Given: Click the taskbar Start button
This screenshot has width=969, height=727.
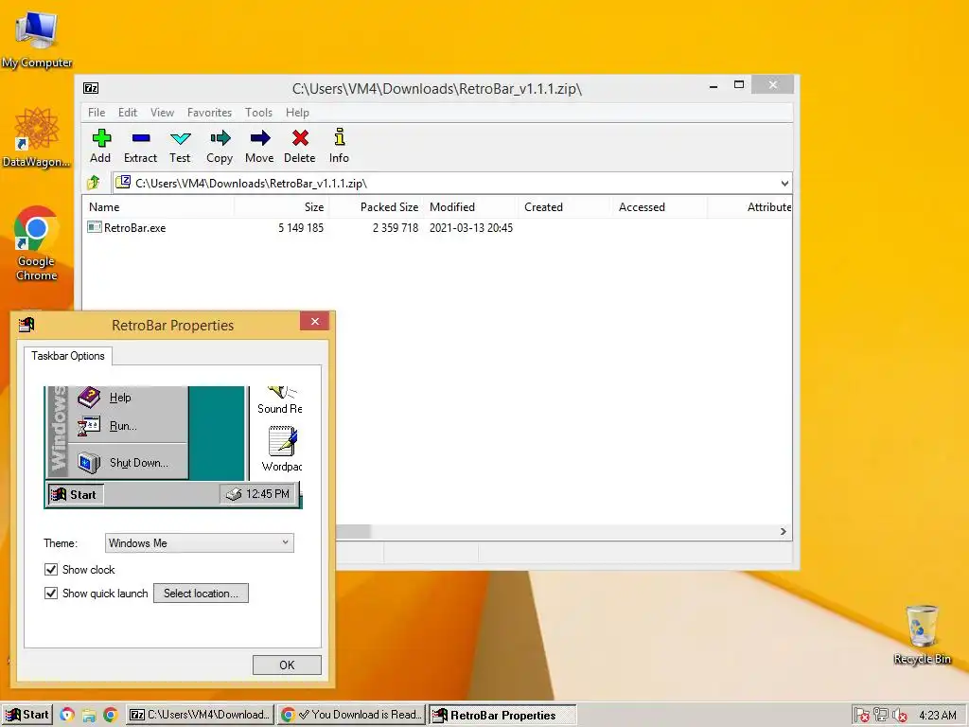Looking at the screenshot, I should click(26, 715).
